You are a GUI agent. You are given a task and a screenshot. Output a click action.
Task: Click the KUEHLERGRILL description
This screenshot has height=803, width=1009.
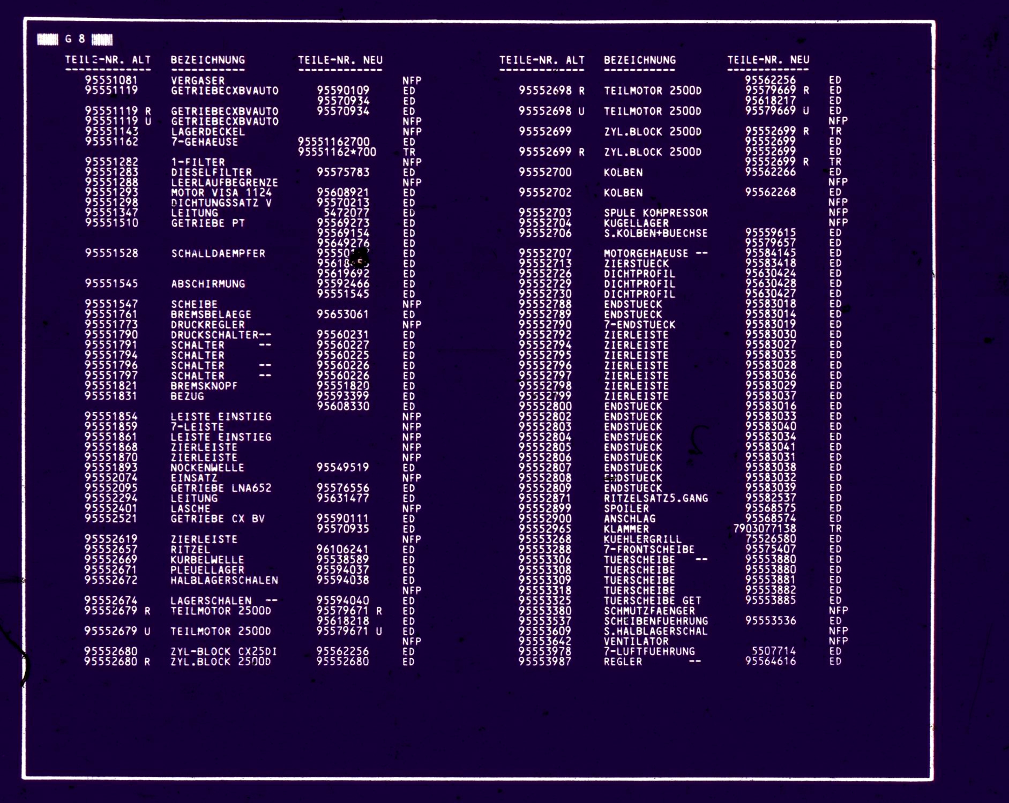[x=642, y=539]
